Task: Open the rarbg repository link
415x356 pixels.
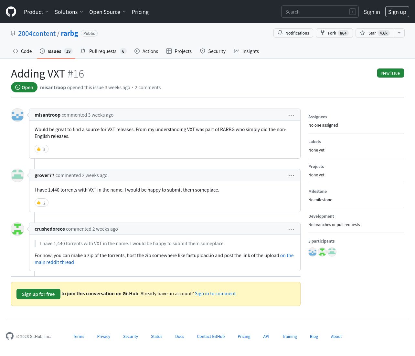Action: [69, 33]
